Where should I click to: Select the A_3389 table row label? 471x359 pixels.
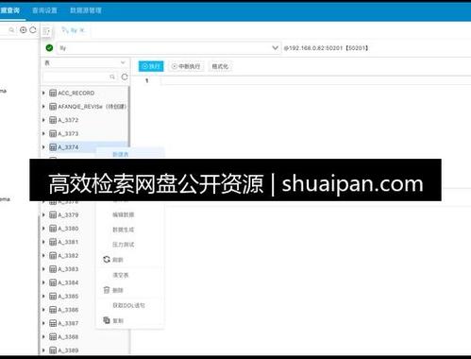(68, 350)
